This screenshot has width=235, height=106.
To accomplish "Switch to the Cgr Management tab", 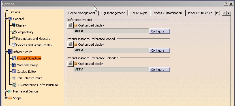I will click(113, 13).
